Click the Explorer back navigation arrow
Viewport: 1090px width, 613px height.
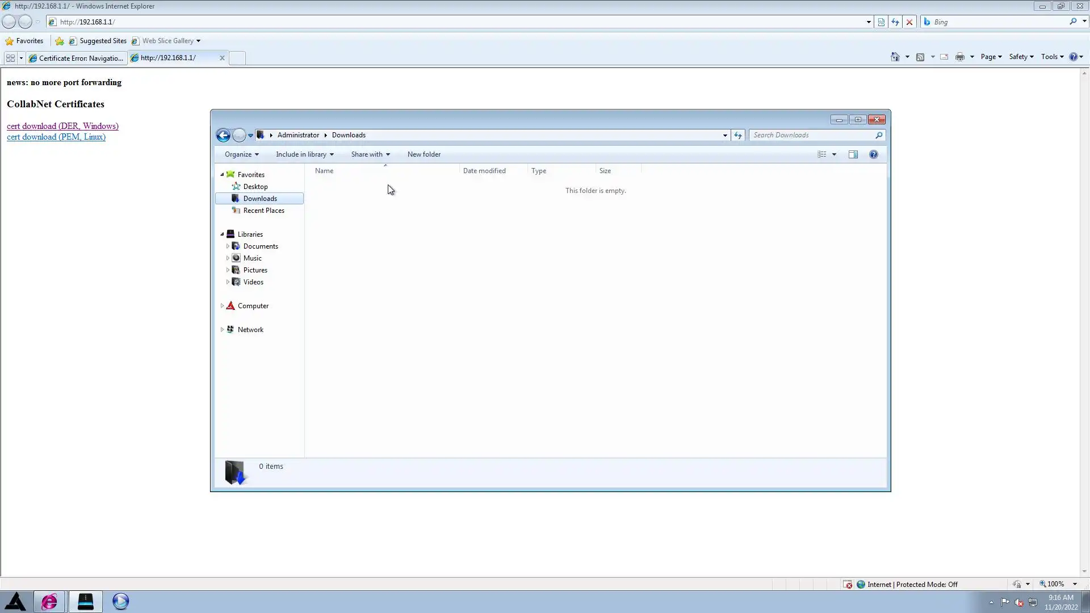coord(223,135)
